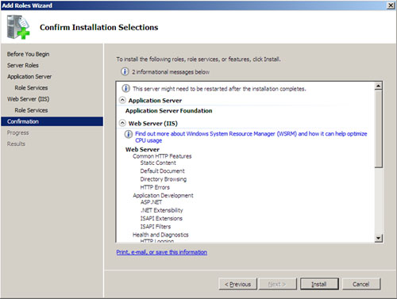Select 'ISAPI Filters' entry
Image resolution: width=397 pixels, height=299 pixels.
156,227
